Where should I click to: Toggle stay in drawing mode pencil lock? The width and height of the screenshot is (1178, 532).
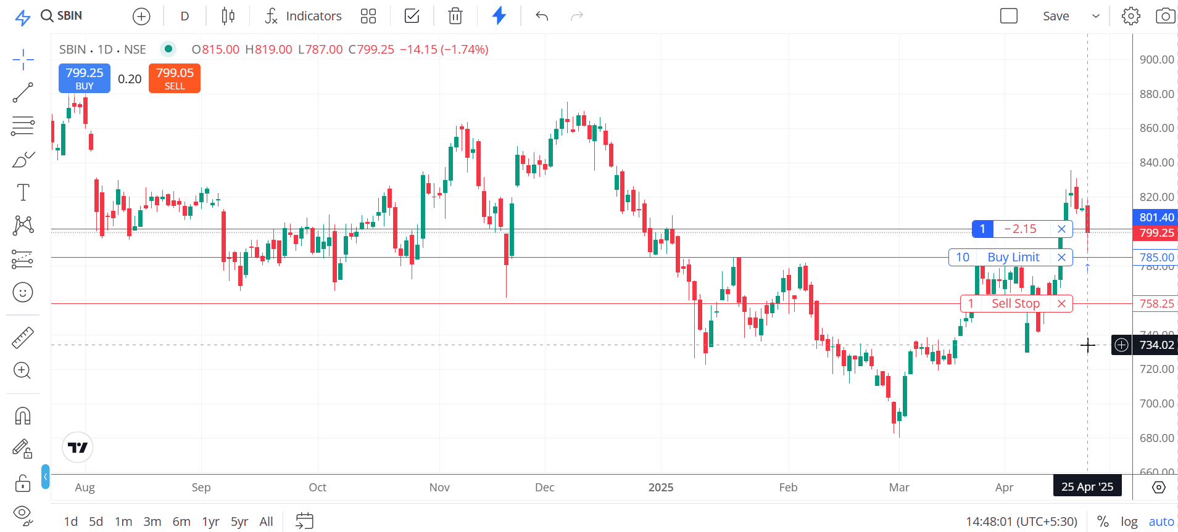[x=23, y=449]
